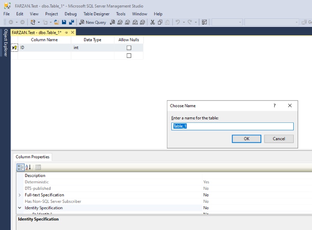This screenshot has width=312, height=230.
Task: Cancel the Choose Name dialog
Action: point(278,139)
